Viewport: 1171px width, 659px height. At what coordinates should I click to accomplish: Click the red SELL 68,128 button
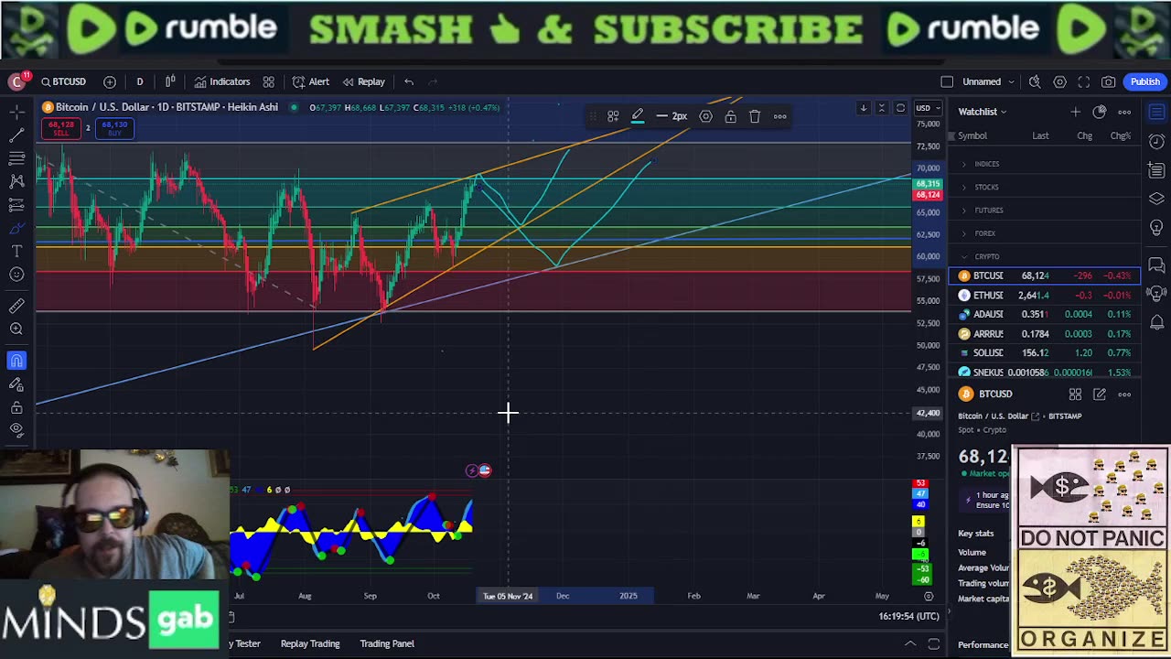pos(61,128)
